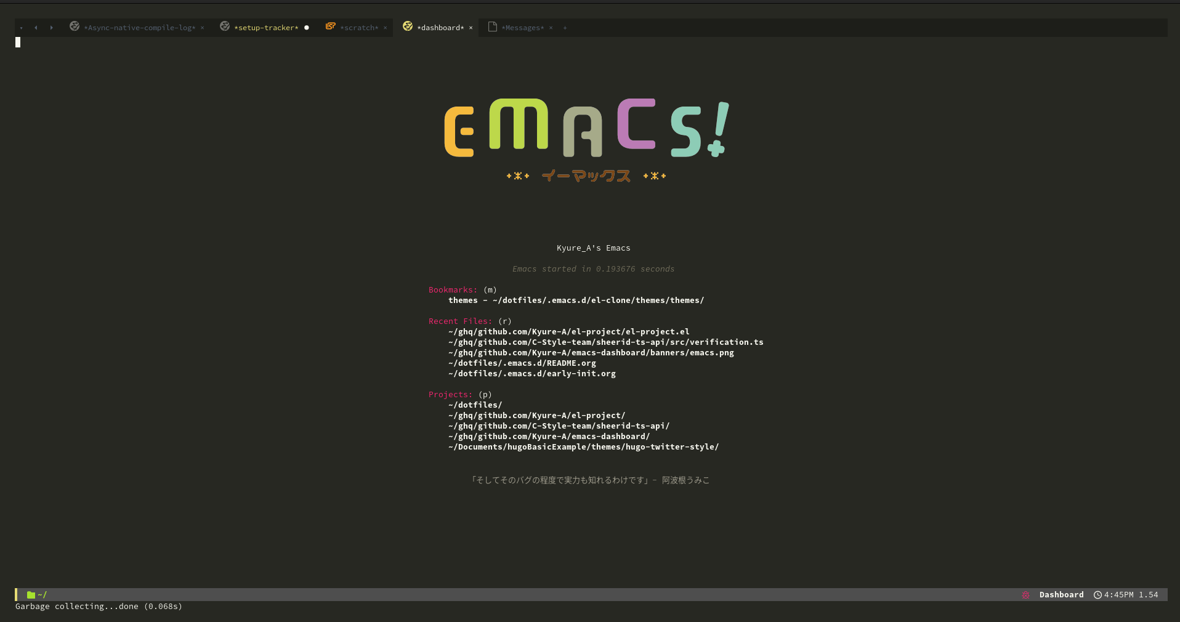Click the file icon on Messages tab
Screen dimensions: 1180x622
(x=493, y=26)
